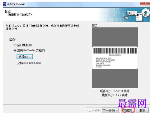The width and height of the screenshot is (152, 113).
Task: Click the barcode label preview thumbnail
Action: (115, 58)
